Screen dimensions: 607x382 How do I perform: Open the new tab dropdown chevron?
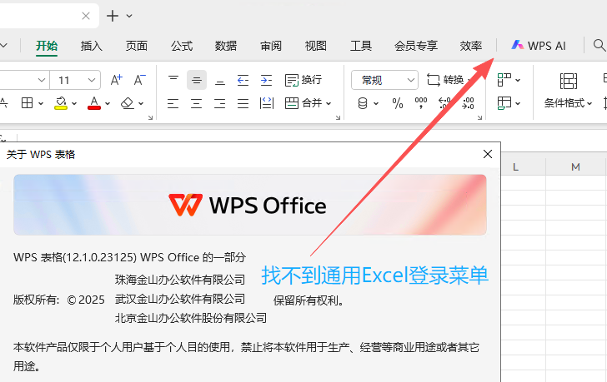129,16
